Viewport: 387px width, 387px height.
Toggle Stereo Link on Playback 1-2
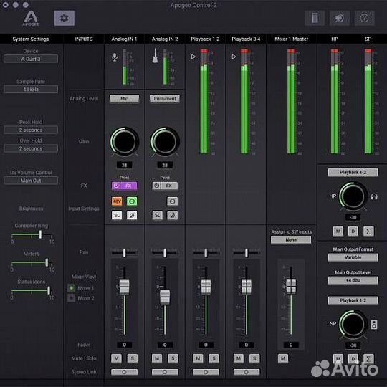coord(206,372)
